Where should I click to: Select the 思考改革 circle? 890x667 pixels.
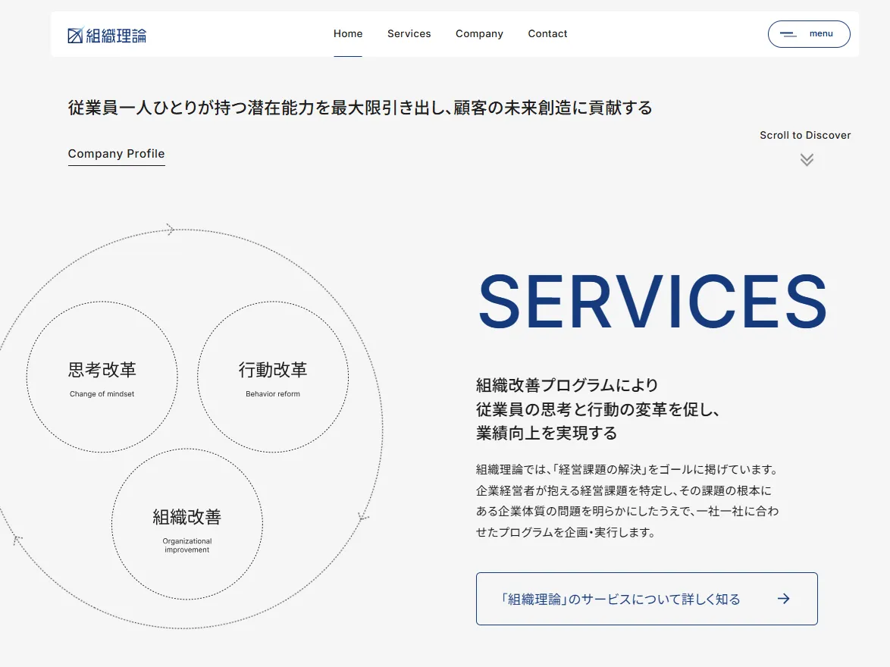(102, 377)
